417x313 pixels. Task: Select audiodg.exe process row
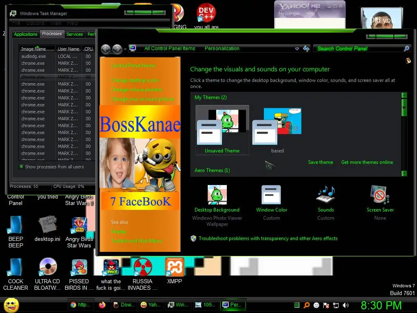click(x=57, y=56)
